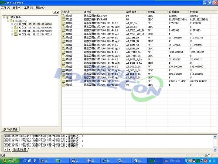Image resolution: width=218 pixels, height=164 pixels.
Task: Open the 我的电脑 taskbar toolbar item
Action: (172, 161)
